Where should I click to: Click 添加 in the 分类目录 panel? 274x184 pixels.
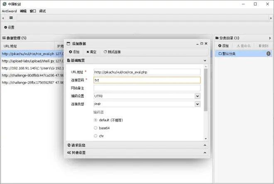223,45
